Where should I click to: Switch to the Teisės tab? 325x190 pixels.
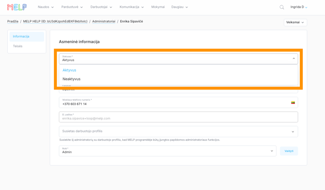[27, 46]
